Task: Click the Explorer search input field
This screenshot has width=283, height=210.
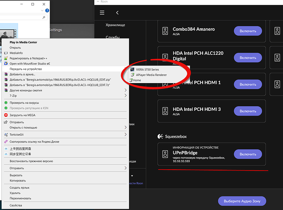Action: click(21, 18)
